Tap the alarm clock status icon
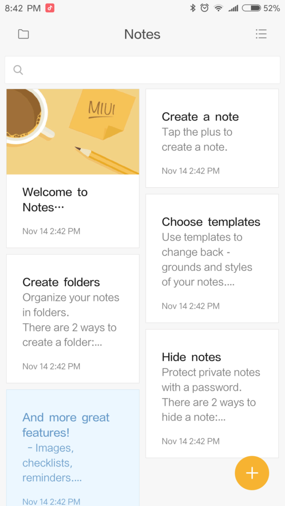 click(x=204, y=8)
